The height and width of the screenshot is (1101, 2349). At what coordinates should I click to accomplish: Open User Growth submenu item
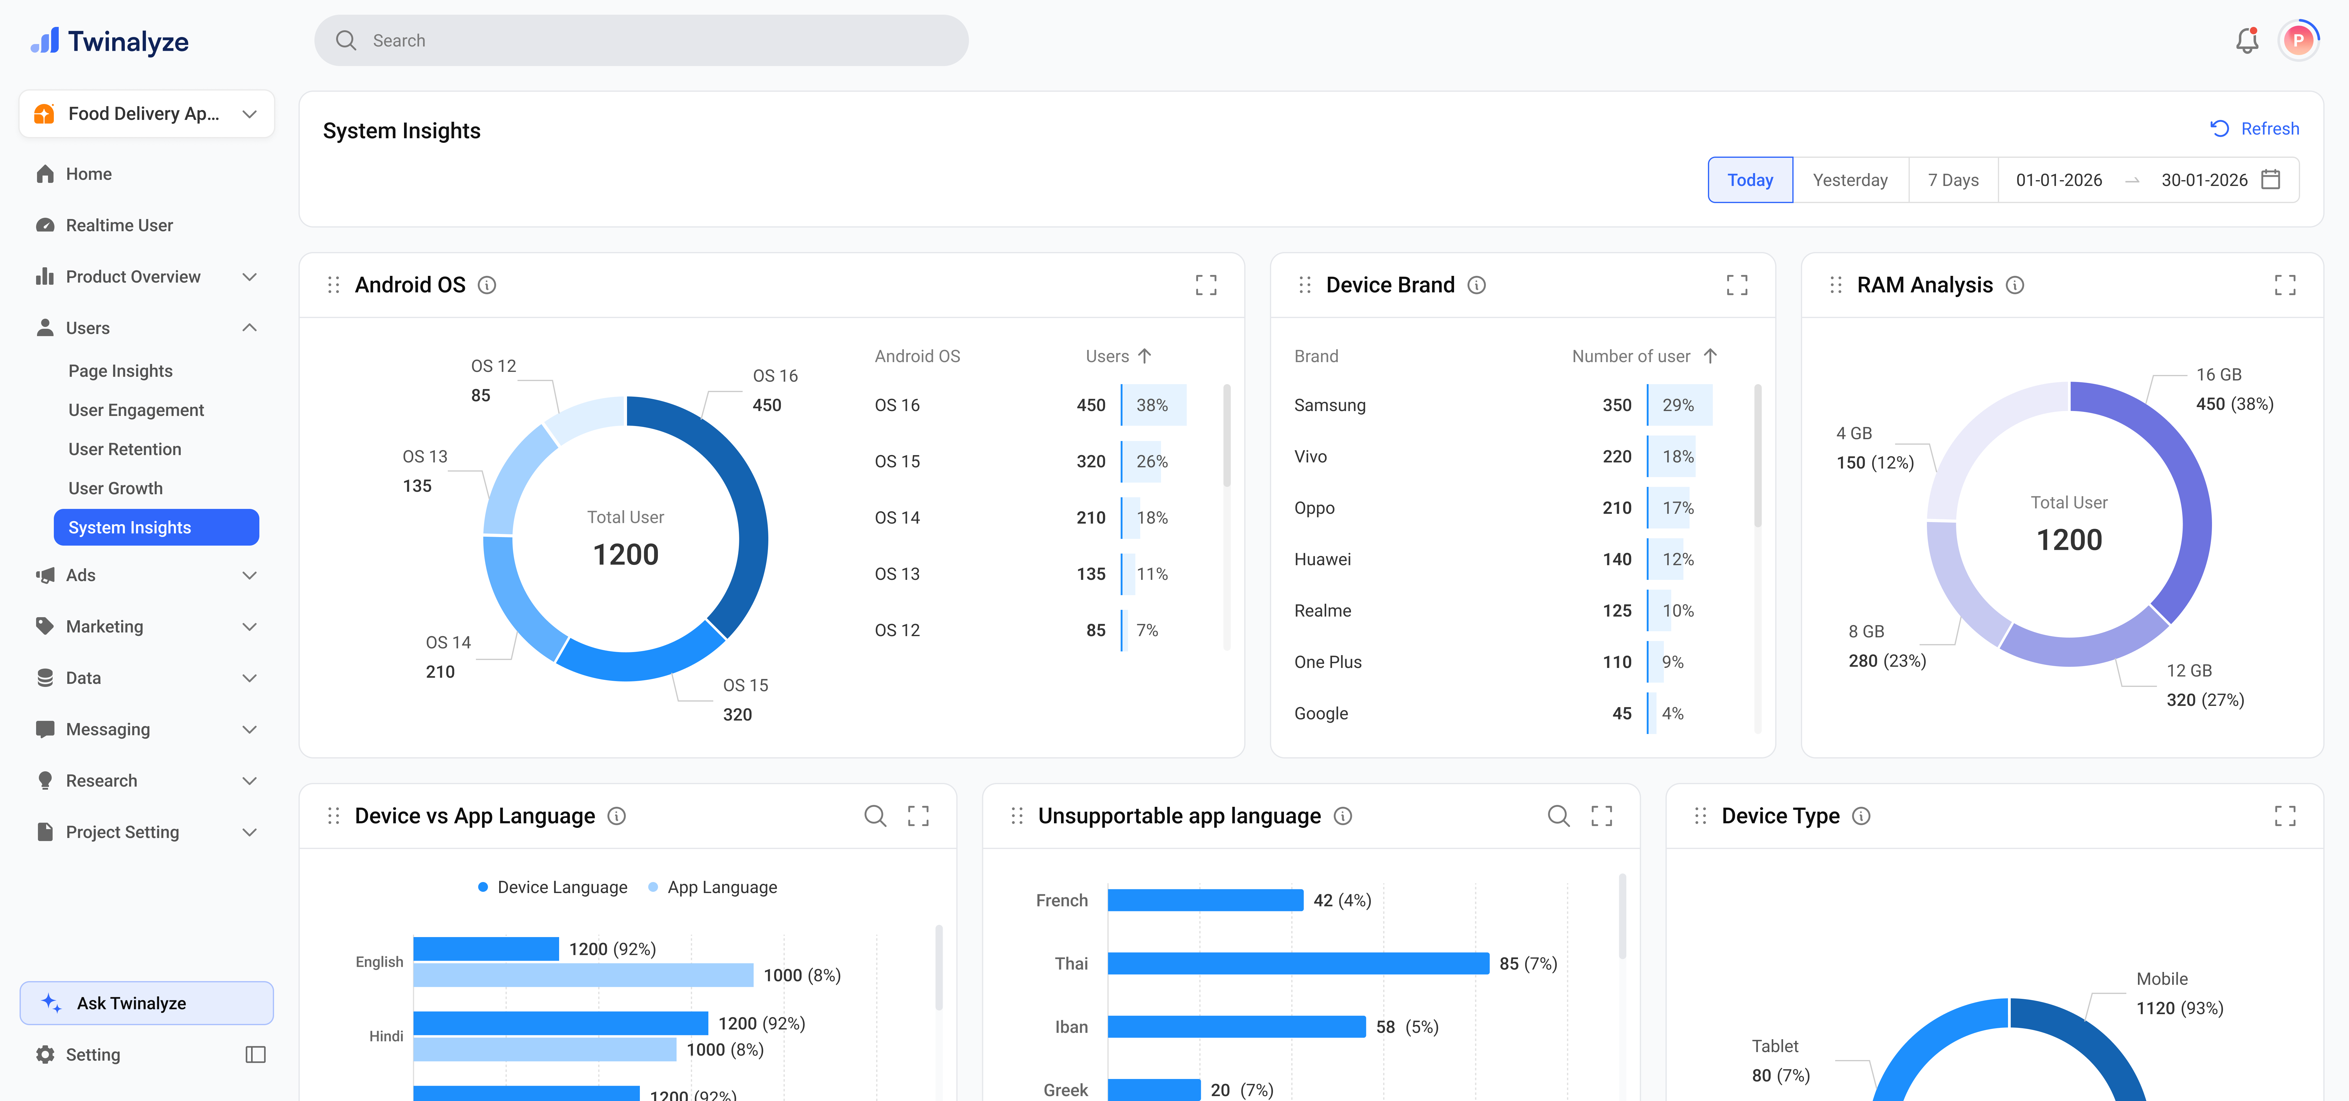[x=116, y=488]
